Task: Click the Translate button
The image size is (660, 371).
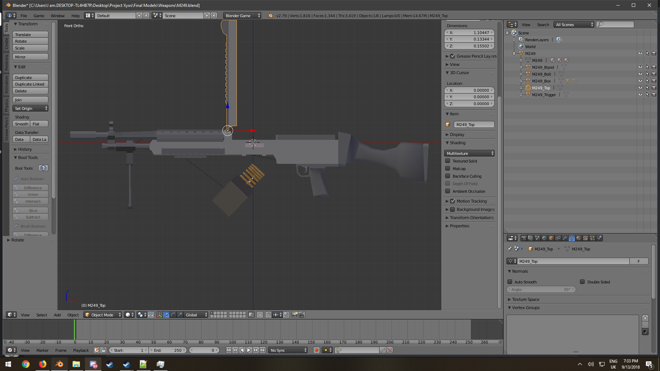Action: tap(31, 35)
